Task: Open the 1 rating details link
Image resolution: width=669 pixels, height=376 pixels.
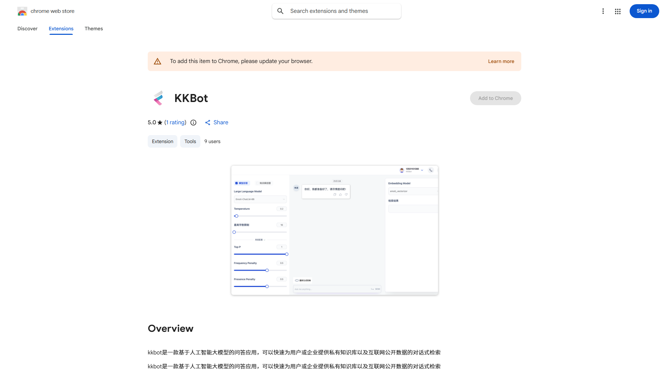Action: 175,122
